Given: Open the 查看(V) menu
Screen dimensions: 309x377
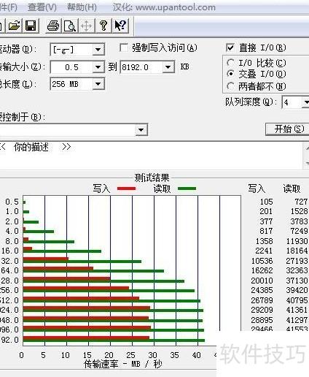Looking at the screenshot, I should pyautogui.click(x=42, y=7).
